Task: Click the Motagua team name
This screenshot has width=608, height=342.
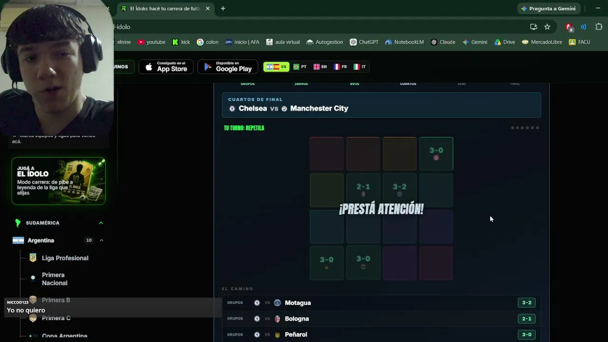Action: pos(298,303)
